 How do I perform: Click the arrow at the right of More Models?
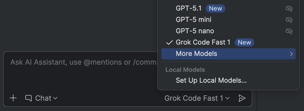click(x=291, y=54)
